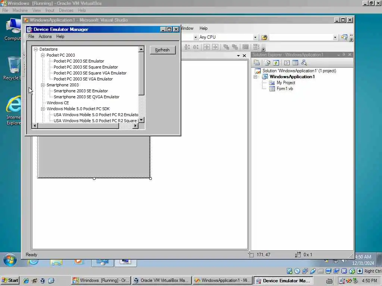Open Help menu in Device Emulator Manager

pos(60,36)
